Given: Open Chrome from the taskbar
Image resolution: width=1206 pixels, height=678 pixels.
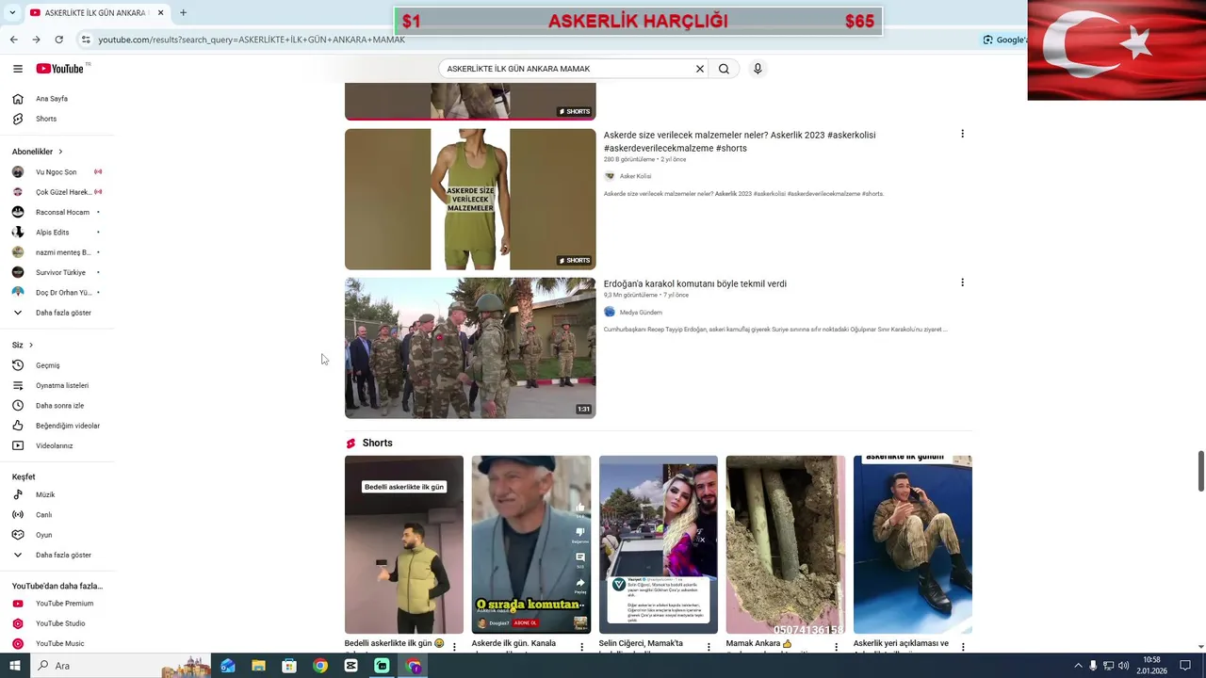Looking at the screenshot, I should pyautogui.click(x=320, y=666).
